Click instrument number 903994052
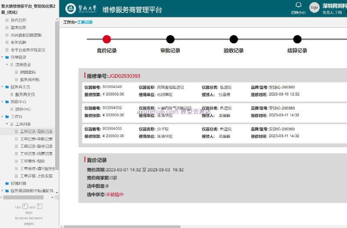This screenshot has height=228, width=347. 112,107
